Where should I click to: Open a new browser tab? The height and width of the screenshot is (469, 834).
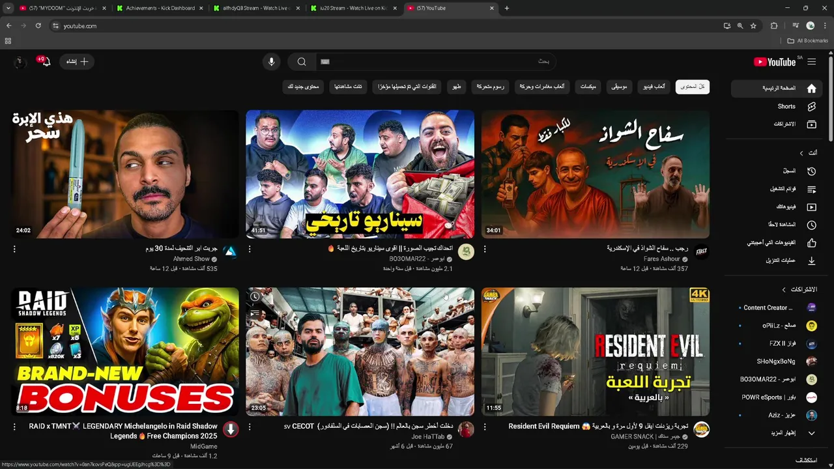click(x=507, y=8)
